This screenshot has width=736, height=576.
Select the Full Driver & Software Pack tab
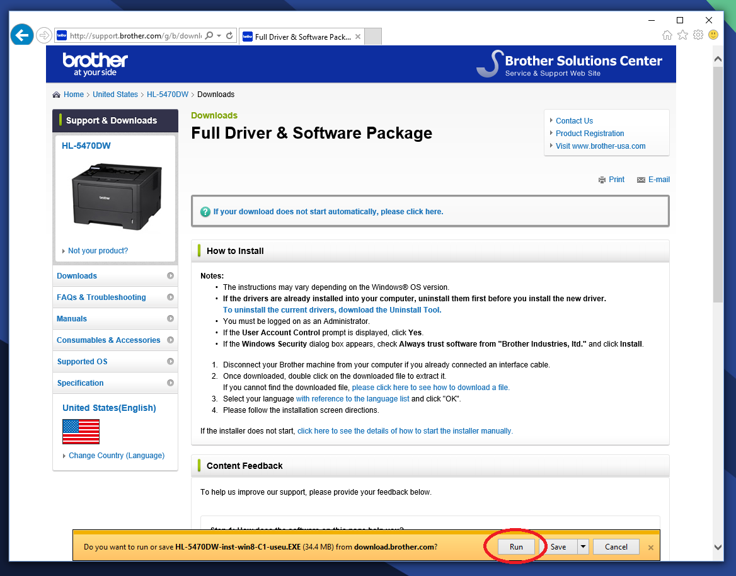pos(302,37)
